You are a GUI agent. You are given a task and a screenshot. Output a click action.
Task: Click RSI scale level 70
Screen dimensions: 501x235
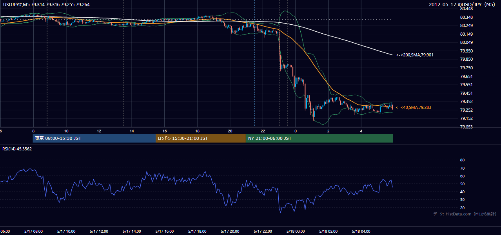pyautogui.click(x=462, y=168)
